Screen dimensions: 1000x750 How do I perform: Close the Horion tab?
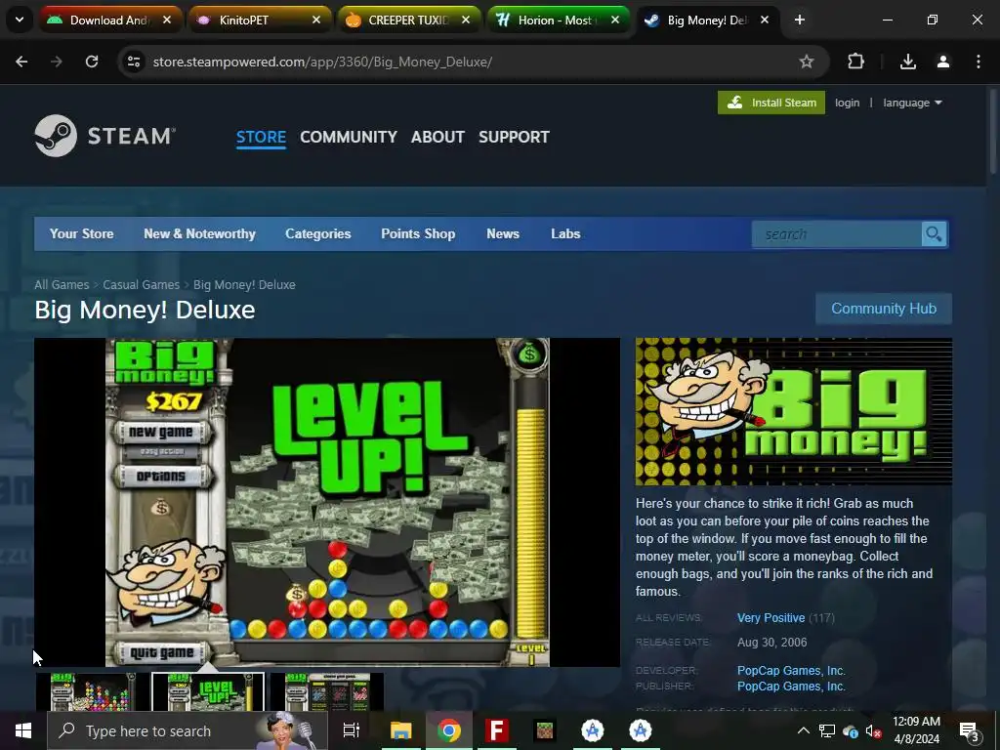click(x=615, y=20)
